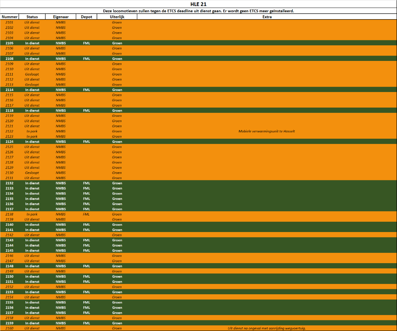Click the Gesloopt status of locomotive 2111
The height and width of the screenshot is (331, 397).
[x=32, y=74]
